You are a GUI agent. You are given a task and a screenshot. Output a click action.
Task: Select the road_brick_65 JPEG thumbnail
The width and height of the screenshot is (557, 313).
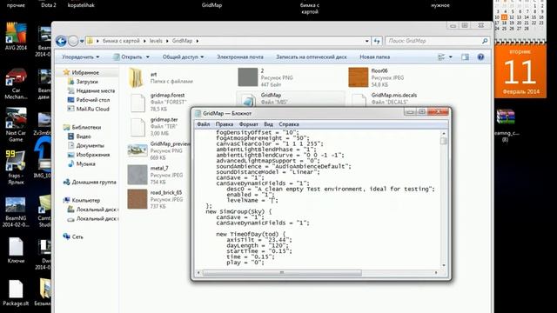[138, 199]
